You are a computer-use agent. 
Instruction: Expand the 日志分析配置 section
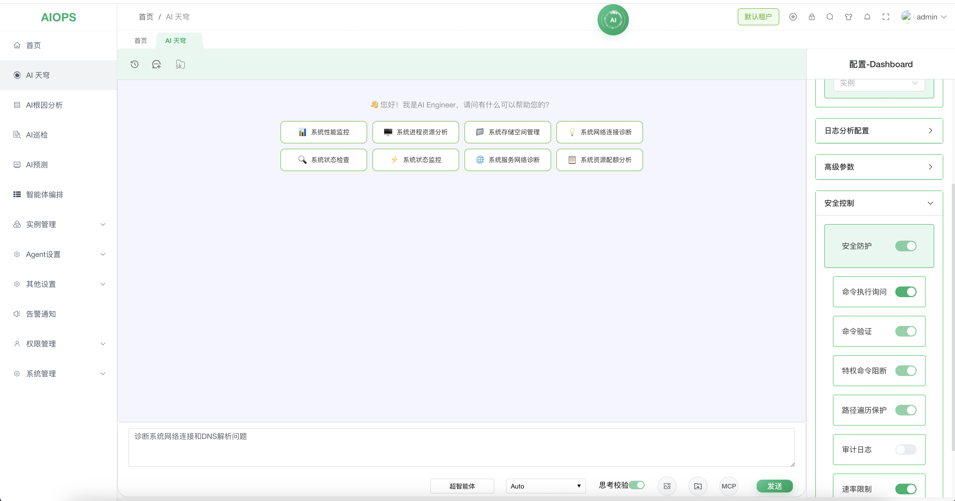click(879, 131)
